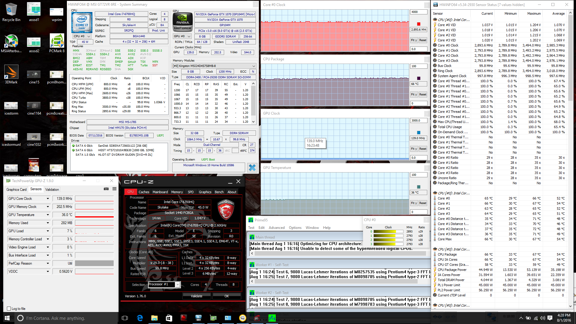Click the purple color swatch on CPU Package graph
576x324 pixels.
coord(419,78)
